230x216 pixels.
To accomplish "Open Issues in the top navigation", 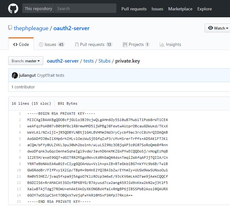I will click(x=157, y=9).
